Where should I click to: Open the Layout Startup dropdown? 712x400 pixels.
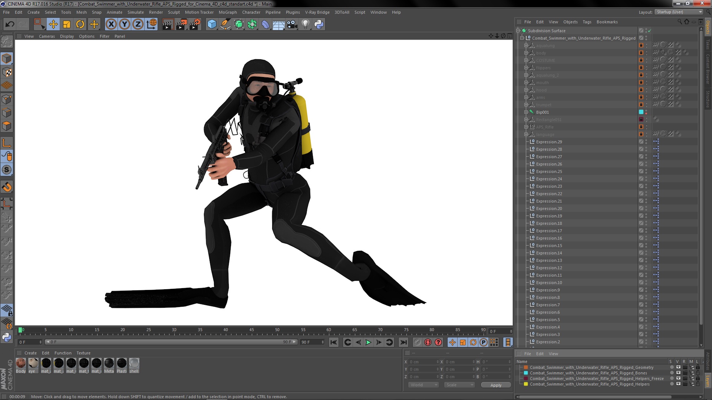pos(679,12)
